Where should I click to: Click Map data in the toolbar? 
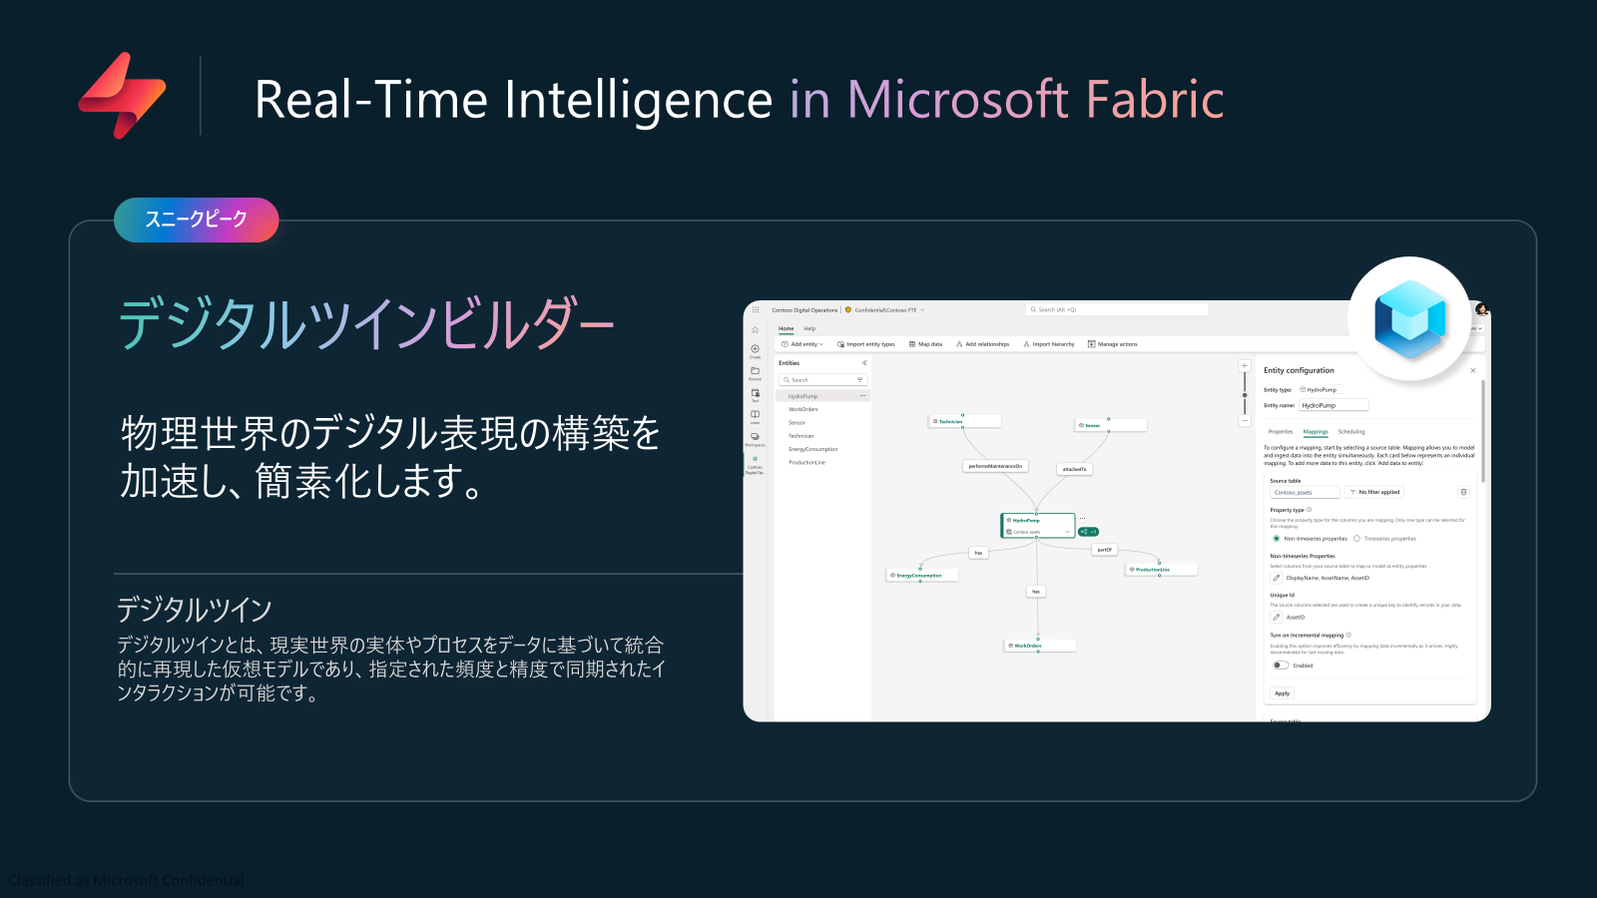925,344
